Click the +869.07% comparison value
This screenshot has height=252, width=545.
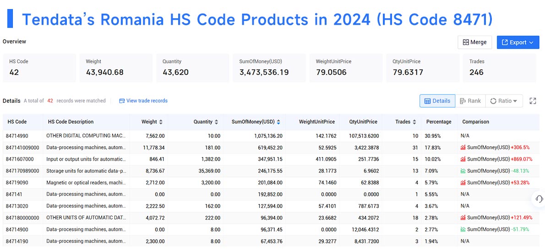[x=521, y=159]
